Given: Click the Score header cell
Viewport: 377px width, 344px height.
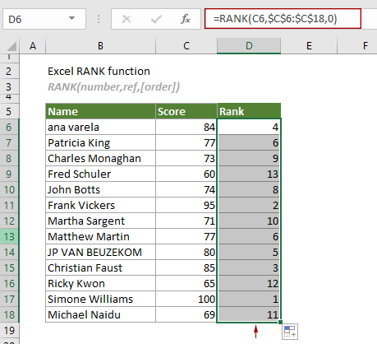Looking at the screenshot, I should [x=186, y=111].
